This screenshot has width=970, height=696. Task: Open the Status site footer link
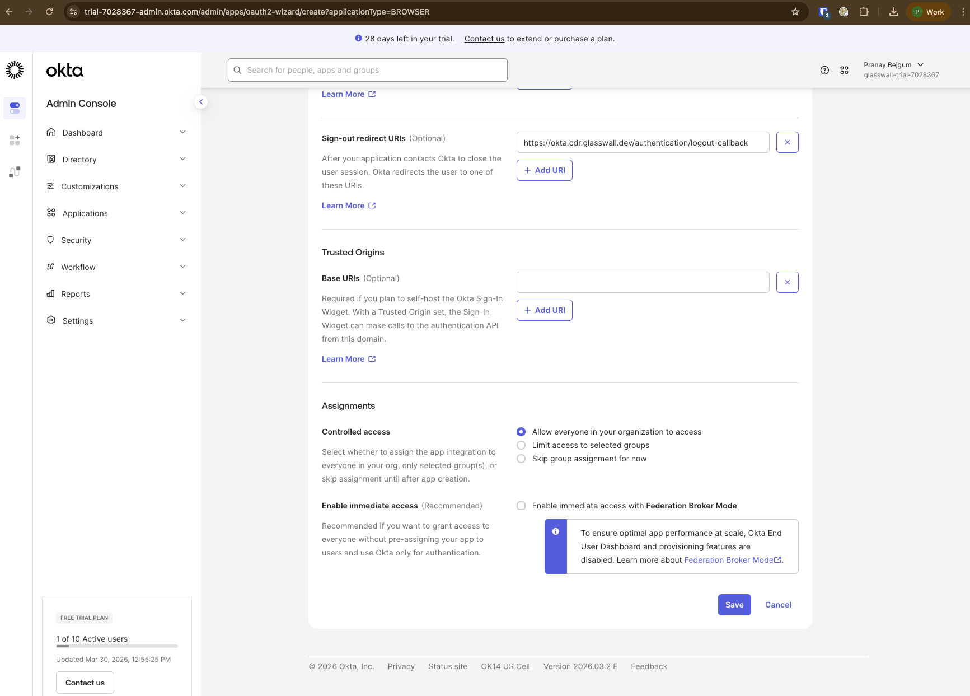point(448,666)
